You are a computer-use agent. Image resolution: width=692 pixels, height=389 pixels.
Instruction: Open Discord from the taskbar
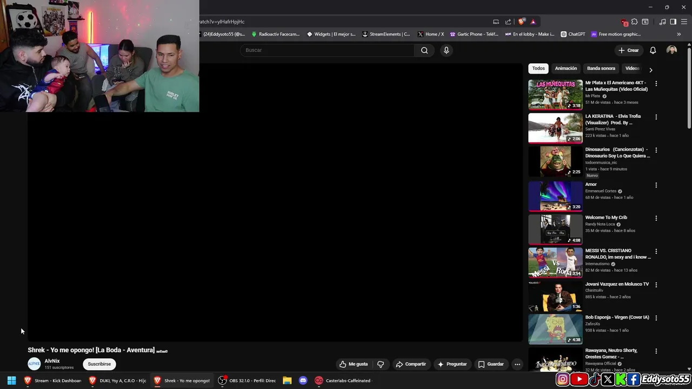coord(303,380)
